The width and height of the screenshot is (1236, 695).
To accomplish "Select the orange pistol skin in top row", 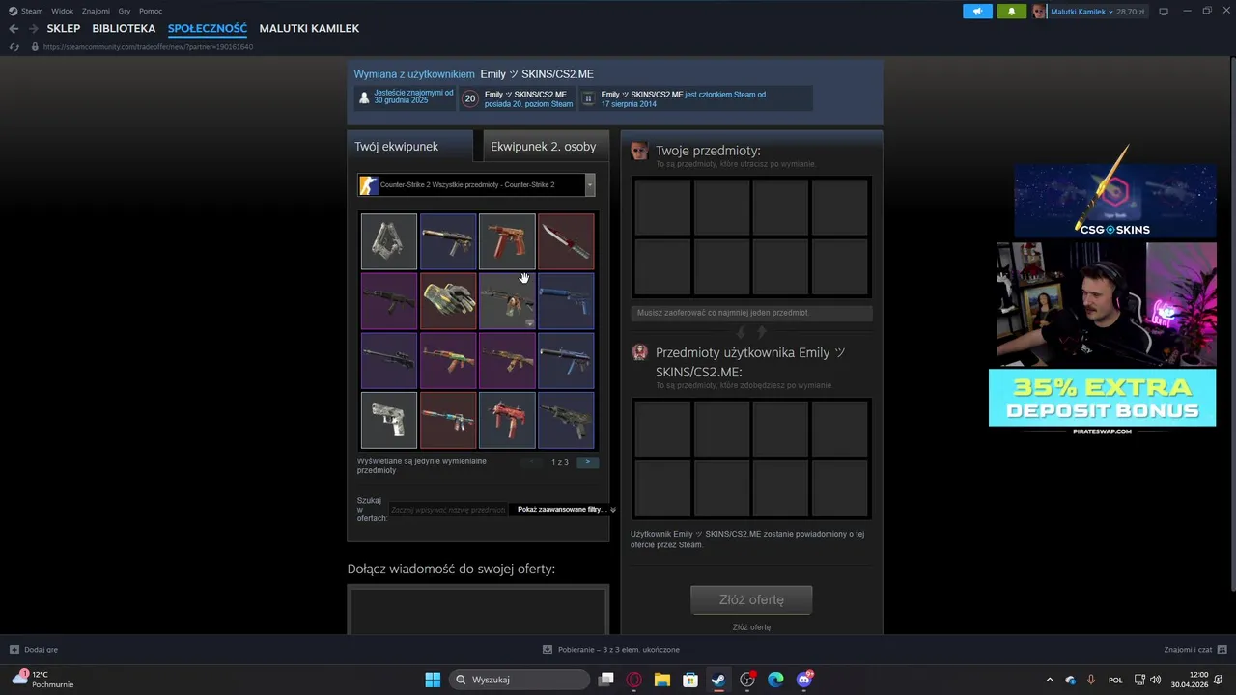I will tap(507, 241).
